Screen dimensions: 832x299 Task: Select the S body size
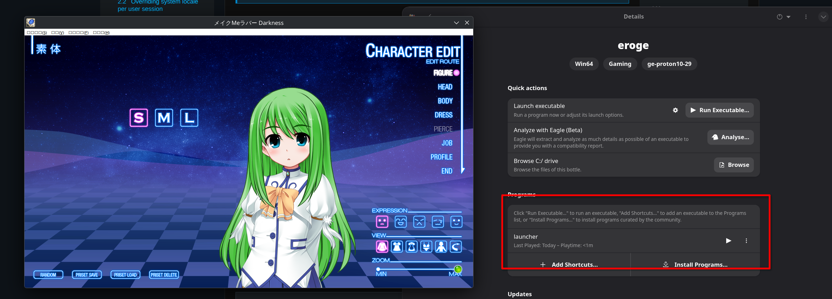coord(139,118)
